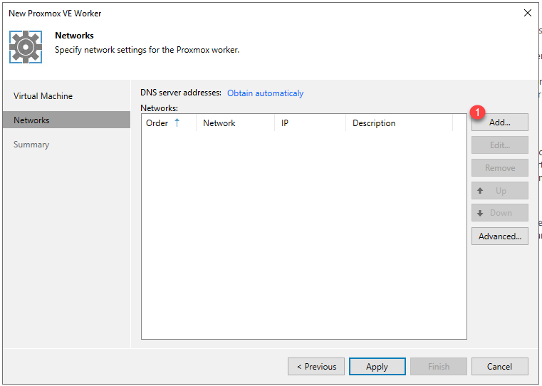Click the Up move button

pyautogui.click(x=499, y=190)
